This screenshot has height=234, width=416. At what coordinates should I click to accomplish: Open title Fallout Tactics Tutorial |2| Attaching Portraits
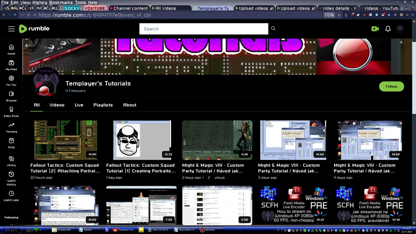65,168
